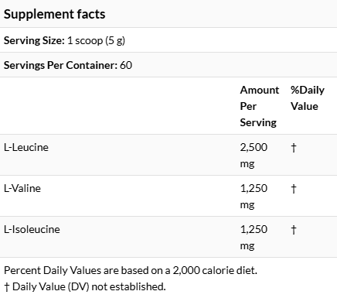
Task: Click the 1,250 mg amount for L-Isoleucine
Action: click(254, 238)
